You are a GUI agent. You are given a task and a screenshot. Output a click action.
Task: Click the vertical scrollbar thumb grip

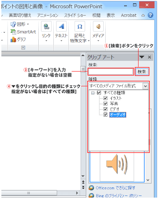coord(83,69)
